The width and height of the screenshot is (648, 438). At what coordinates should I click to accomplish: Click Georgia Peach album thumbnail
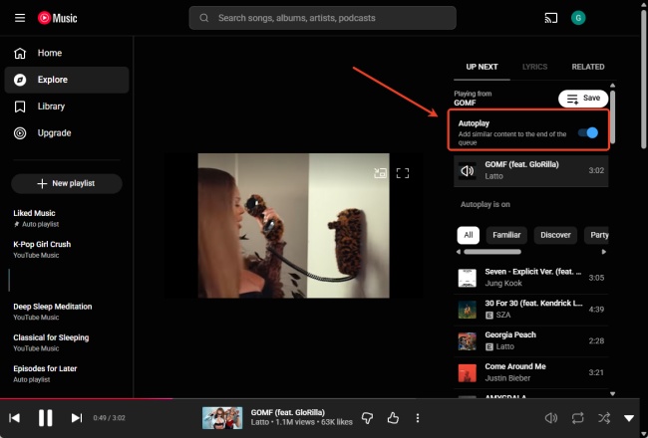coord(467,341)
